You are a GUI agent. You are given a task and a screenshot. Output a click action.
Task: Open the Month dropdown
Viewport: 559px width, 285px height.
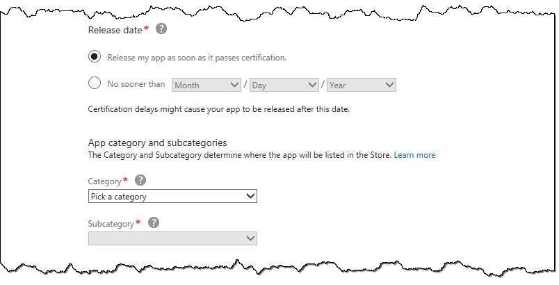206,85
